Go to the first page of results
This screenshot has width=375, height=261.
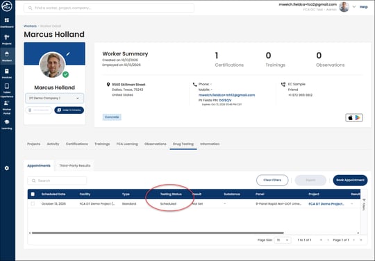321,240
